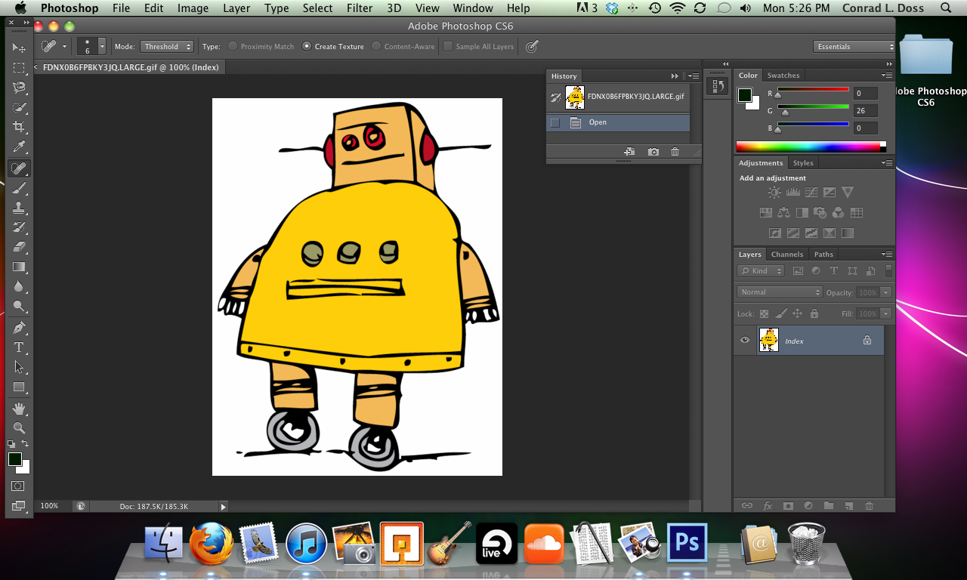Screen dimensions: 967x580
Task: Select the Hand tool
Action: pyautogui.click(x=19, y=408)
